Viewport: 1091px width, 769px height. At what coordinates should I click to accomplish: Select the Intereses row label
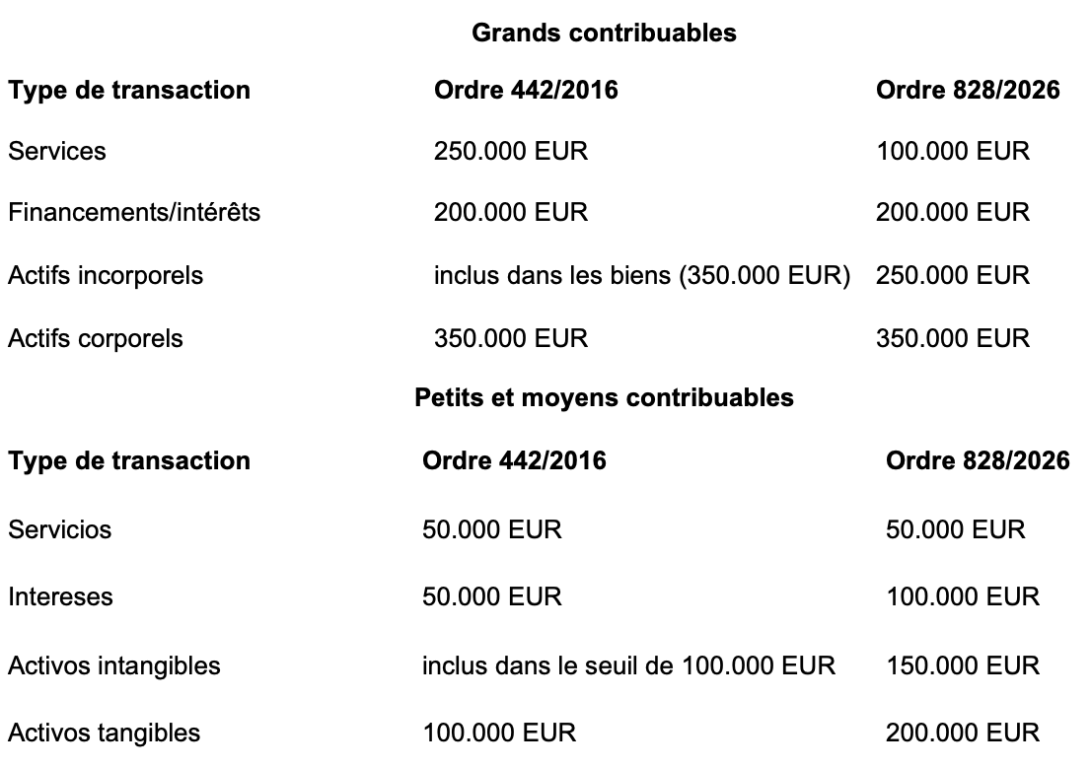(60, 596)
